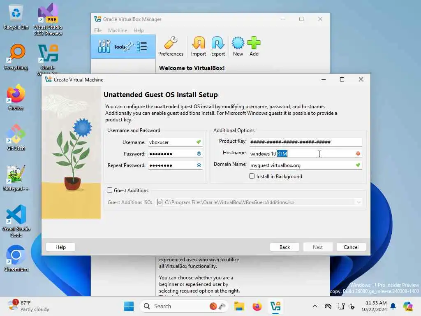Click the Export appliance icon
This screenshot has height=316, width=421.
218,46
